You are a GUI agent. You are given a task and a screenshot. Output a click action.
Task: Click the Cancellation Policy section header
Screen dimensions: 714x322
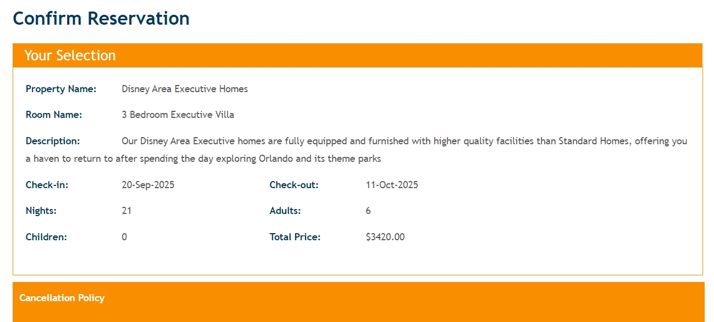[x=62, y=298]
